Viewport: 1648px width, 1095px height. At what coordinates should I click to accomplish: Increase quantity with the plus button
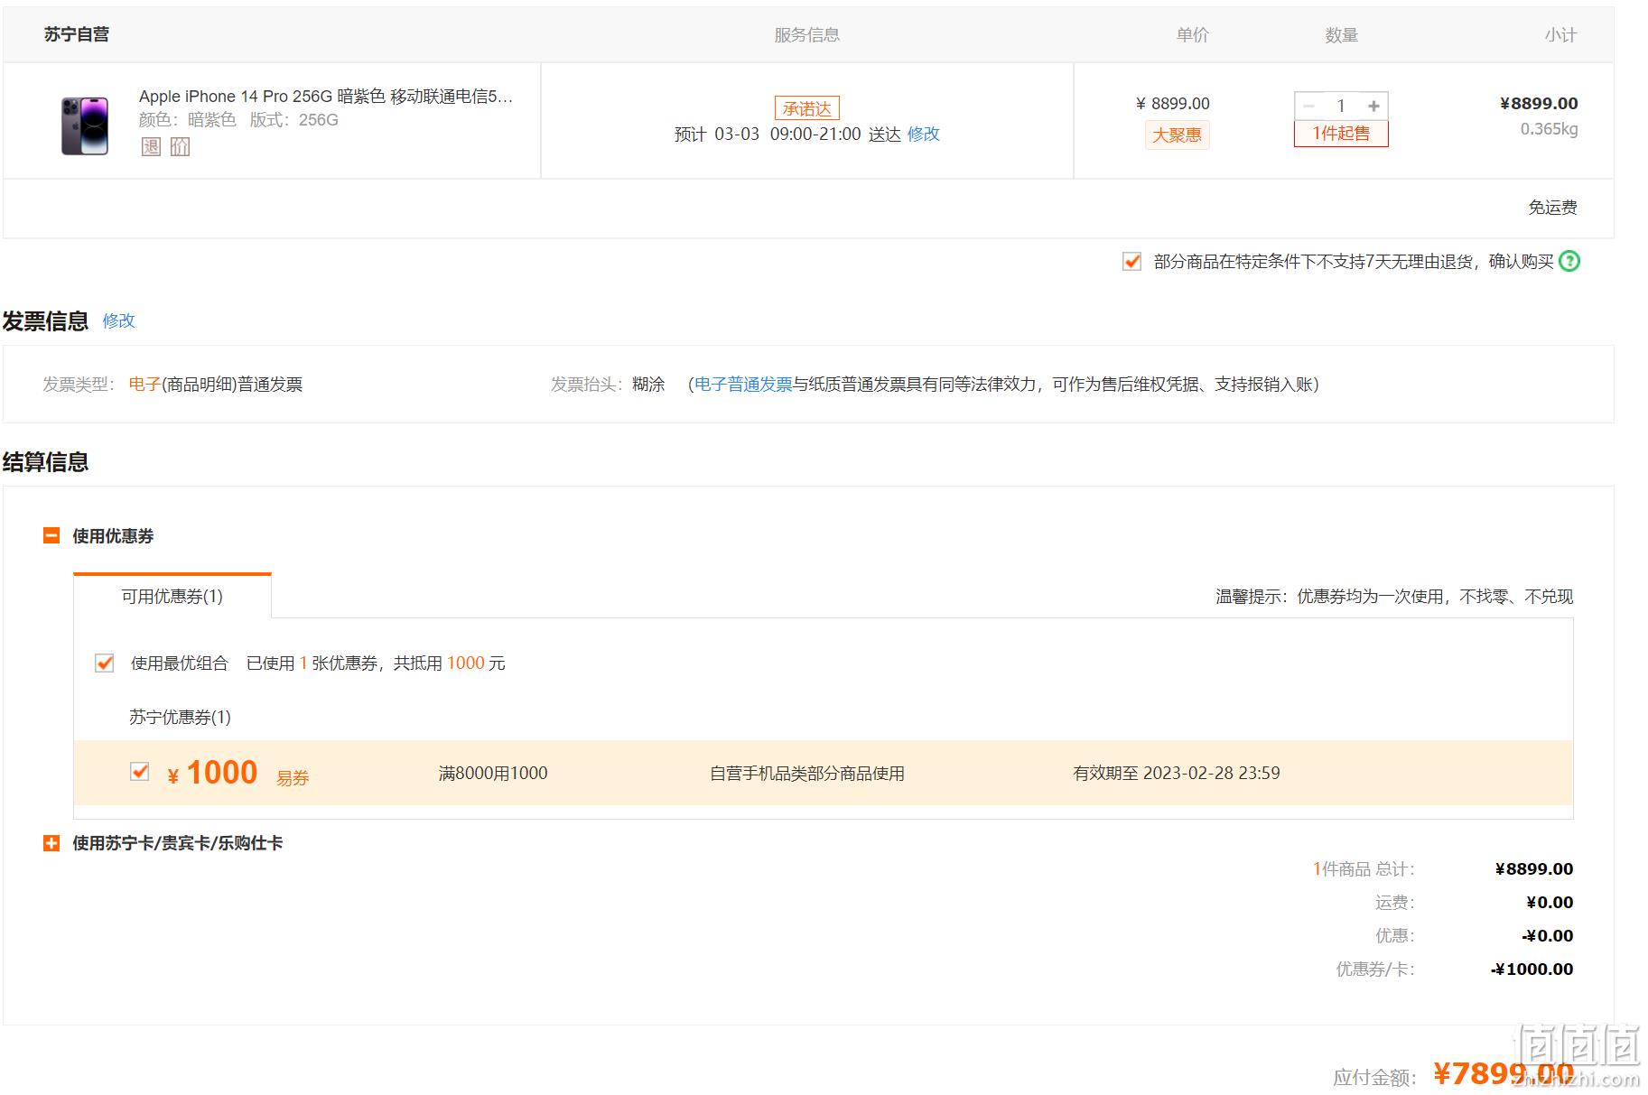coord(1373,106)
